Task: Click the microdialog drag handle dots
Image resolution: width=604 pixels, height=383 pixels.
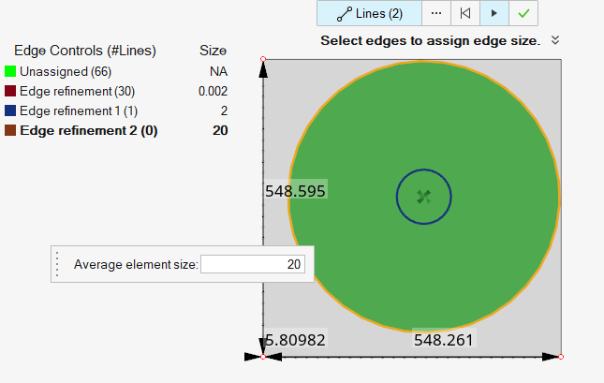Action: (58, 265)
